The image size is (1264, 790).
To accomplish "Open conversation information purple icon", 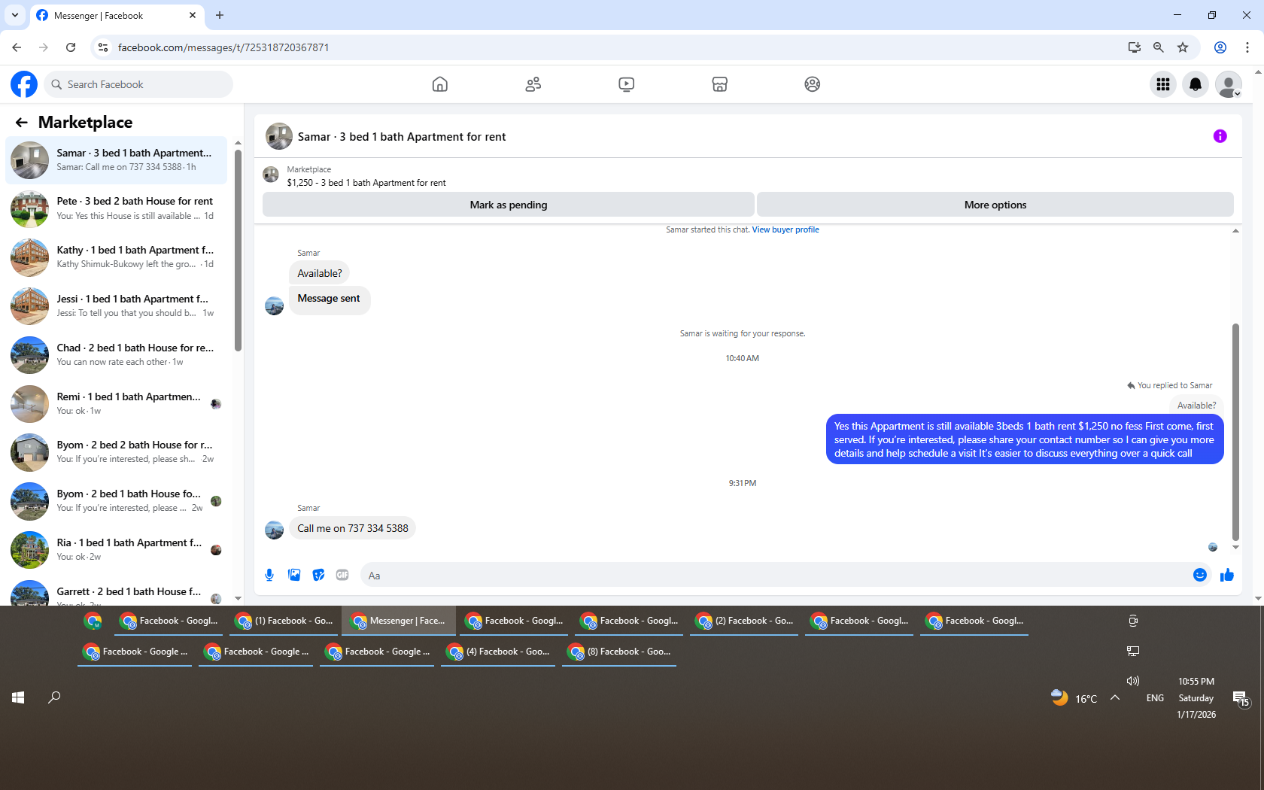I will (1220, 136).
